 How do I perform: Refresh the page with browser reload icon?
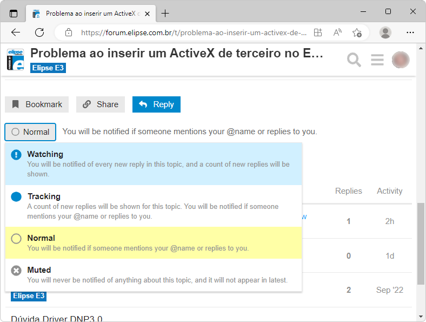(39, 32)
